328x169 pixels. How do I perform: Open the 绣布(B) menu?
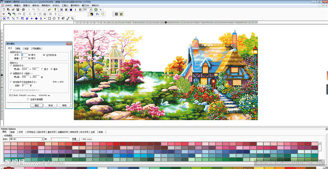click(36, 5)
